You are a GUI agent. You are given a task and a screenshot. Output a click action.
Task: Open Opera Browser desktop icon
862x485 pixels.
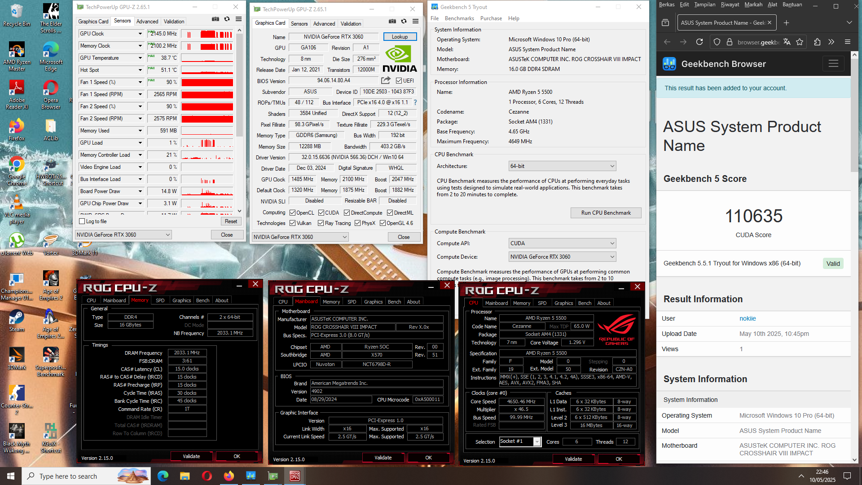click(x=51, y=94)
